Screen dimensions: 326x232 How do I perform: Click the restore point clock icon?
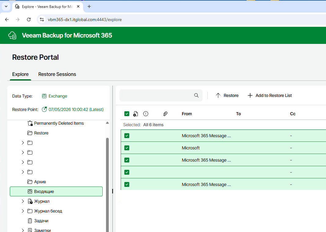(x=44, y=109)
